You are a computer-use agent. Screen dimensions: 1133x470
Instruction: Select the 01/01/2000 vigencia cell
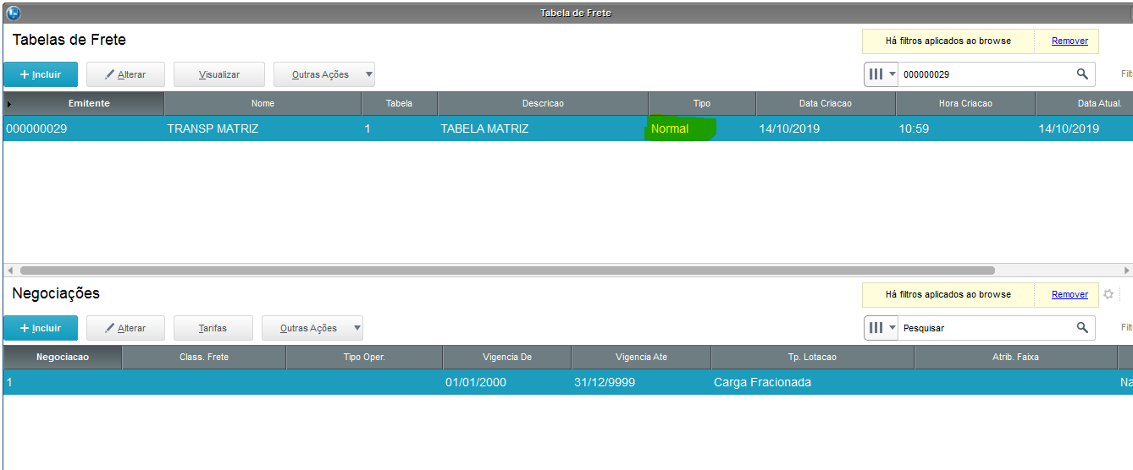point(507,382)
